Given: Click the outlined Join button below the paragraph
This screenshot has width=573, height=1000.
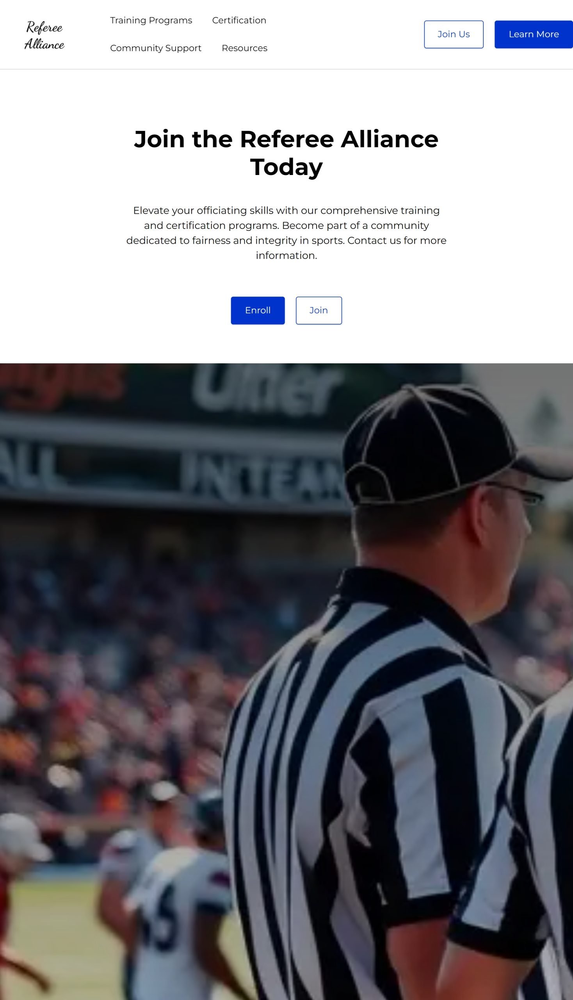Looking at the screenshot, I should [319, 311].
